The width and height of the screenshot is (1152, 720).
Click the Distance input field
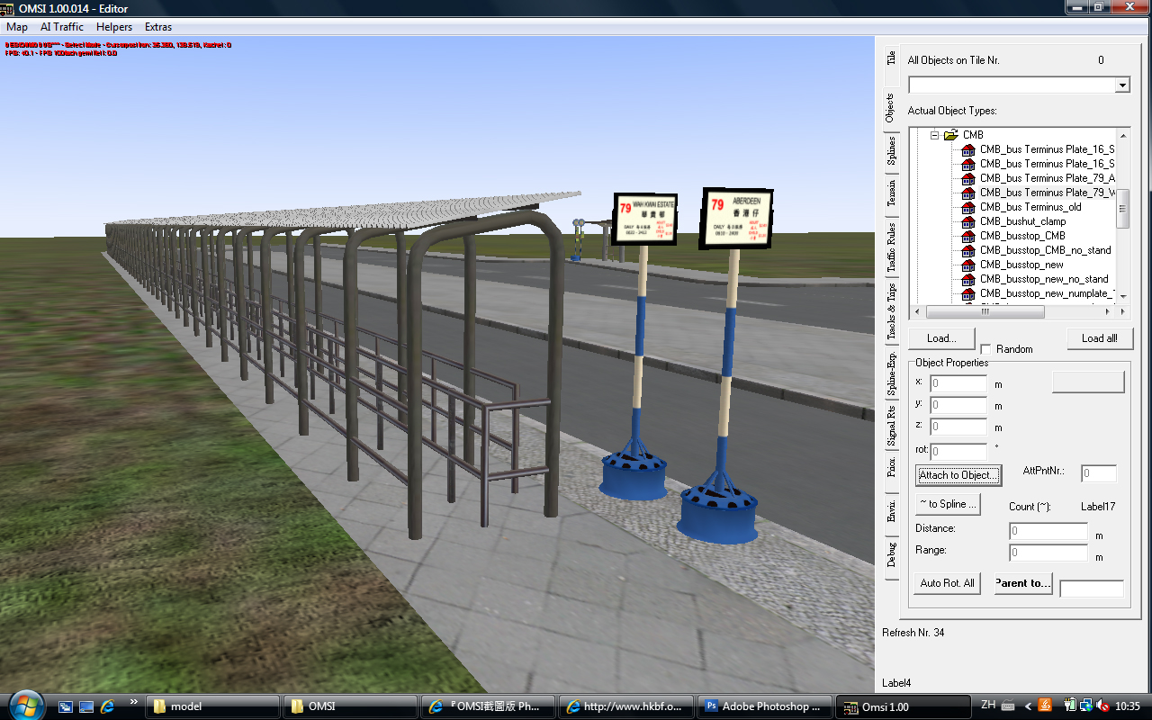point(1048,532)
